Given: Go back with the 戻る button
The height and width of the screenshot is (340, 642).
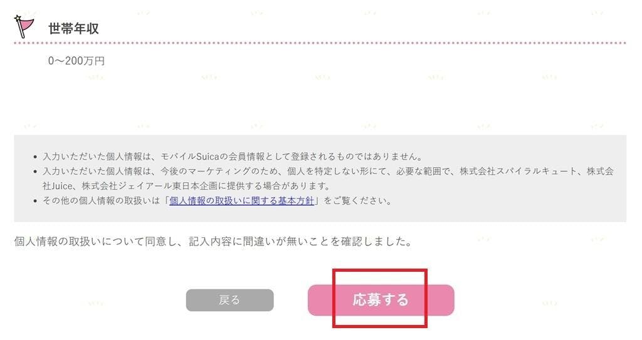Looking at the screenshot, I should click(x=229, y=301).
